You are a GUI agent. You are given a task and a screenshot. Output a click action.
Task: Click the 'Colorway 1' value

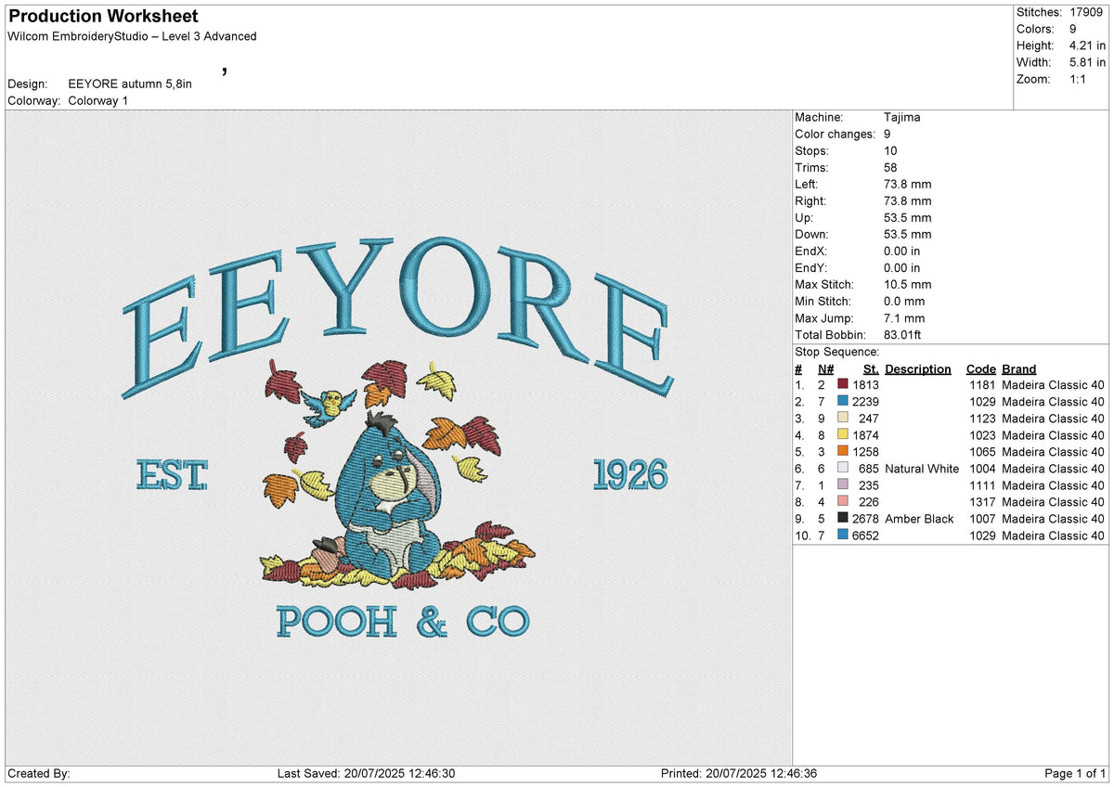coord(98,100)
